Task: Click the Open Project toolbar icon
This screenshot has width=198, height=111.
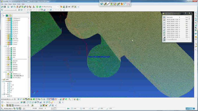Action: point(2,7)
